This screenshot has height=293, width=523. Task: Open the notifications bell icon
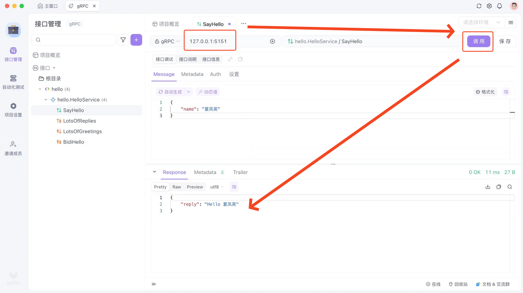pos(499,6)
